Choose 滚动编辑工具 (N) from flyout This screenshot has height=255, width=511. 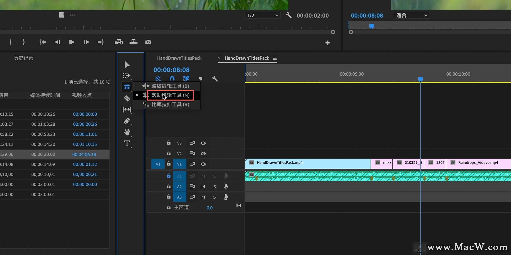point(167,95)
